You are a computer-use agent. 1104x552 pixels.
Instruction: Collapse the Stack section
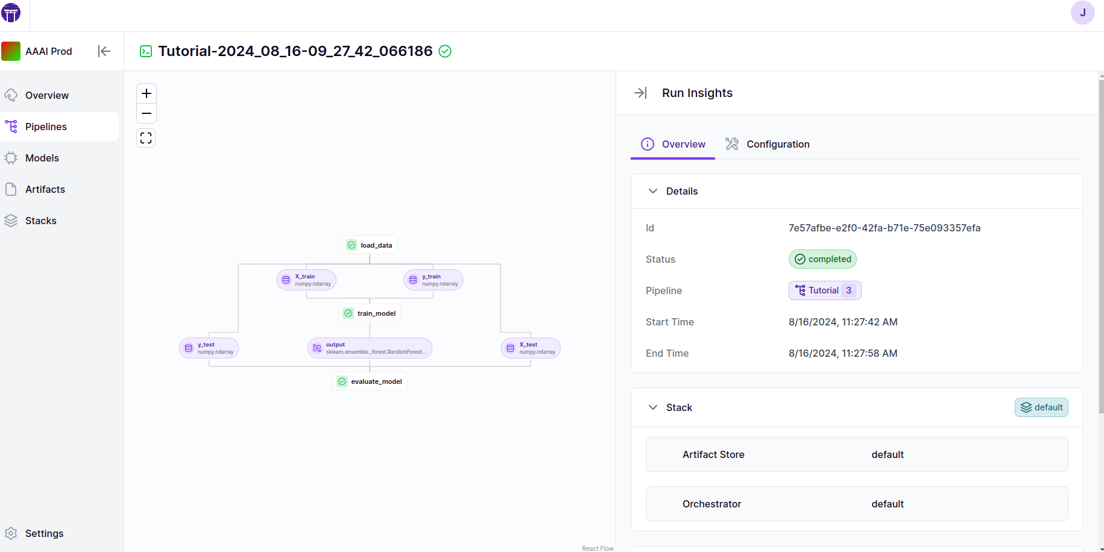coord(653,407)
